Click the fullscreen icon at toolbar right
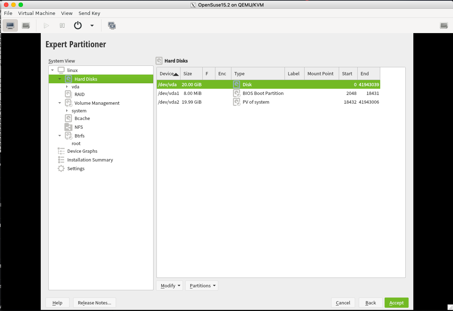 pos(444,25)
